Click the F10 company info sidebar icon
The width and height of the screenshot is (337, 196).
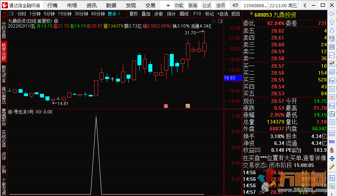[332, 80]
